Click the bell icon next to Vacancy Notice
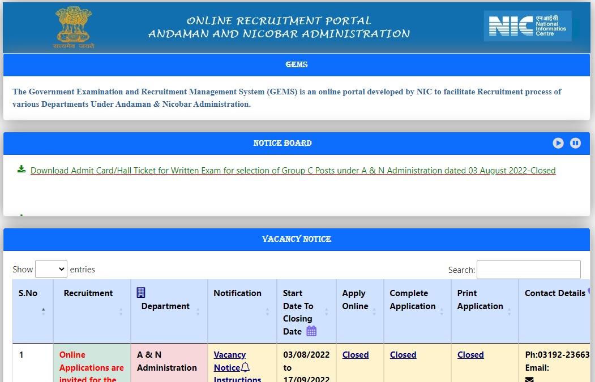This screenshot has height=382, width=595. [245, 367]
